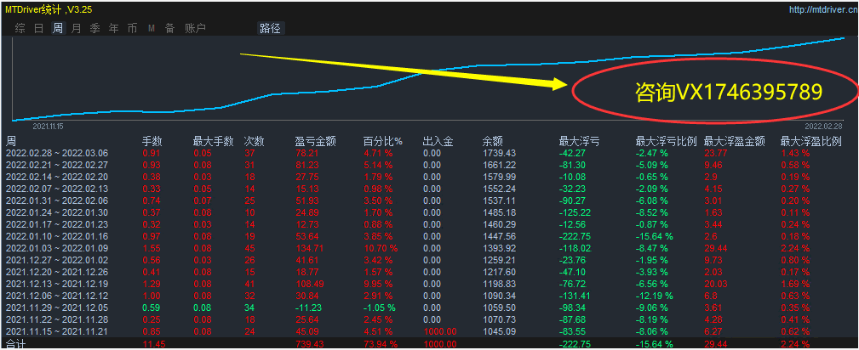Click the percentage value 10.70 %

[381, 248]
